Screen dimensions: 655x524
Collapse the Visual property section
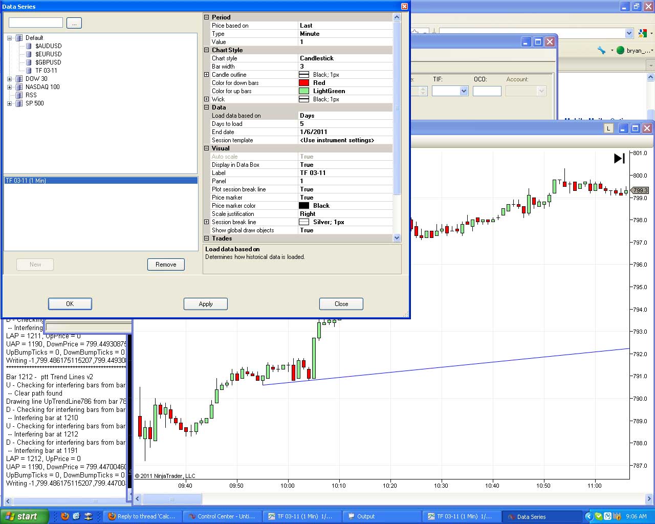[x=207, y=148]
